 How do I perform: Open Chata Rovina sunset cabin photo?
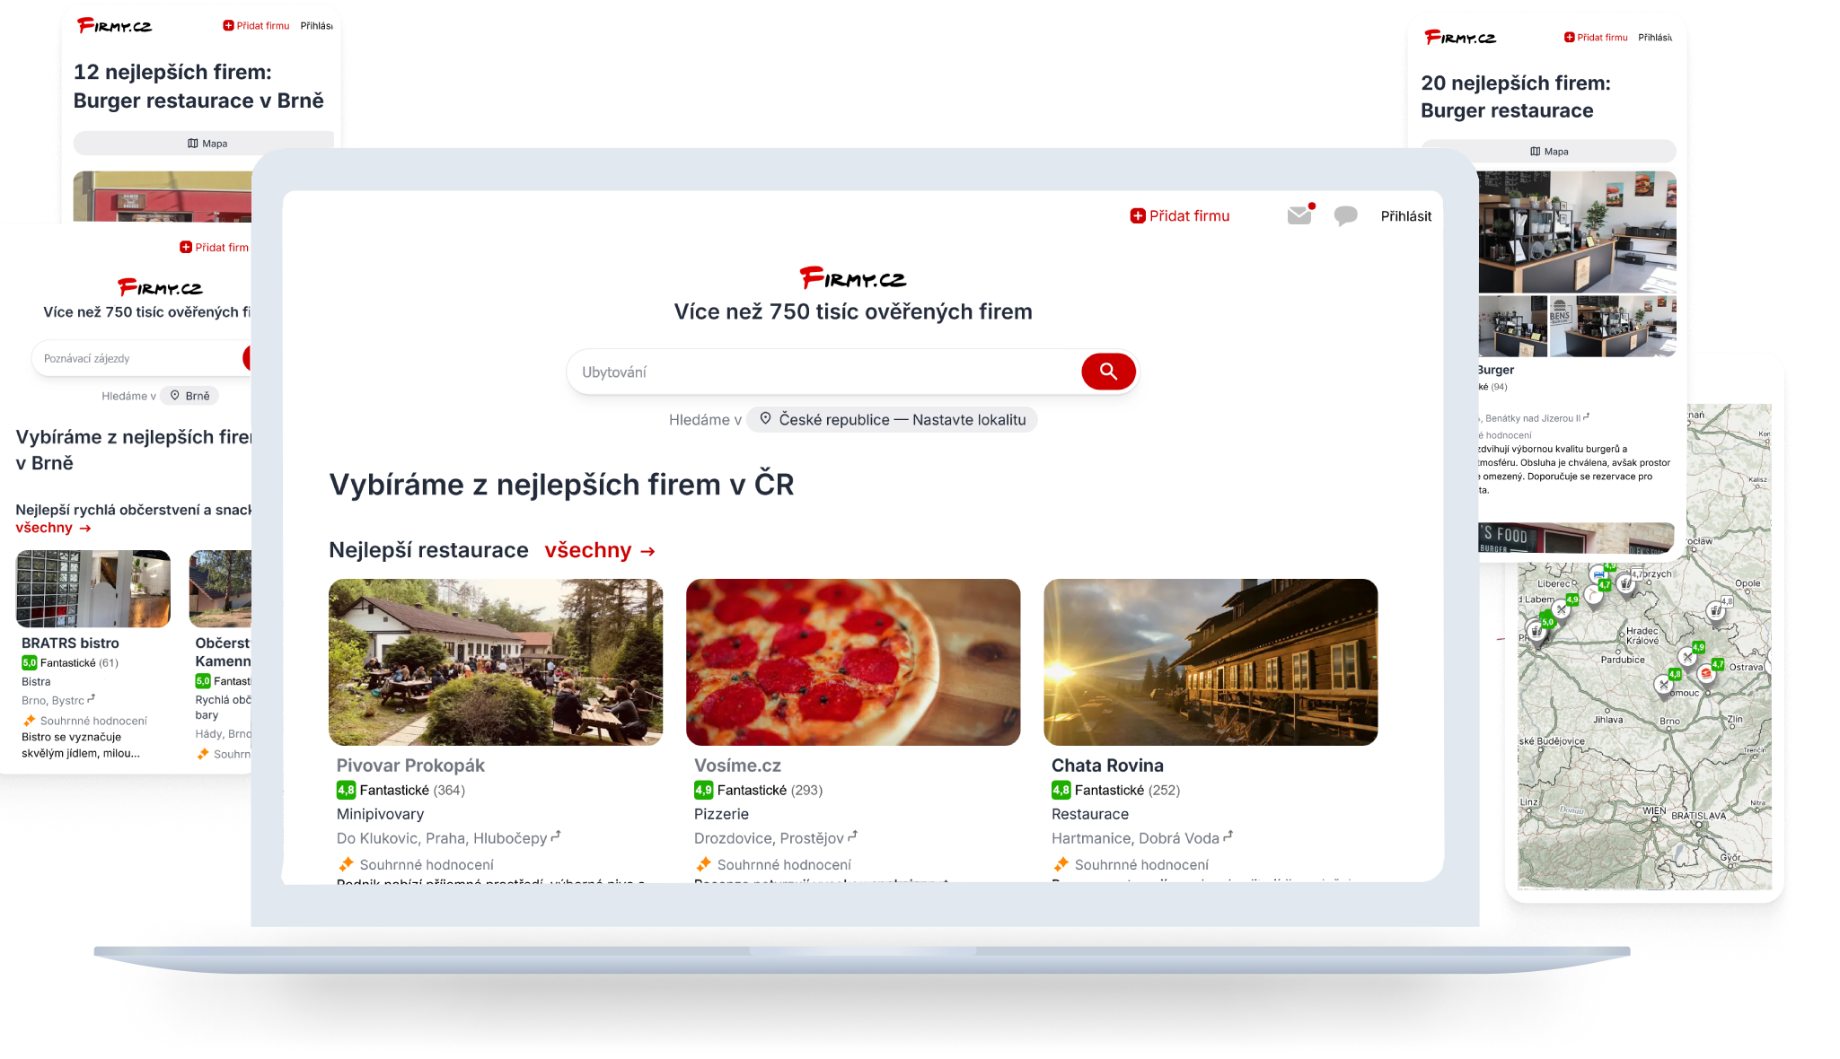tap(1211, 662)
